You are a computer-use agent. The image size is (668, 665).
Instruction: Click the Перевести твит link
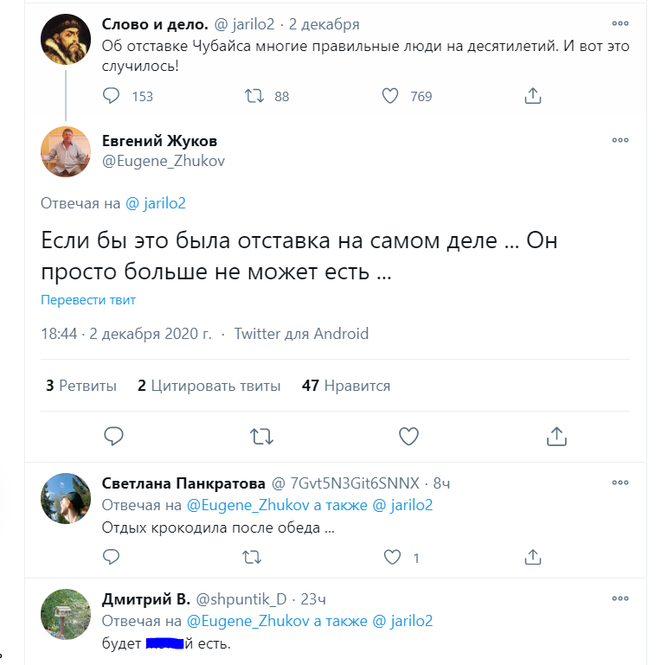88,300
